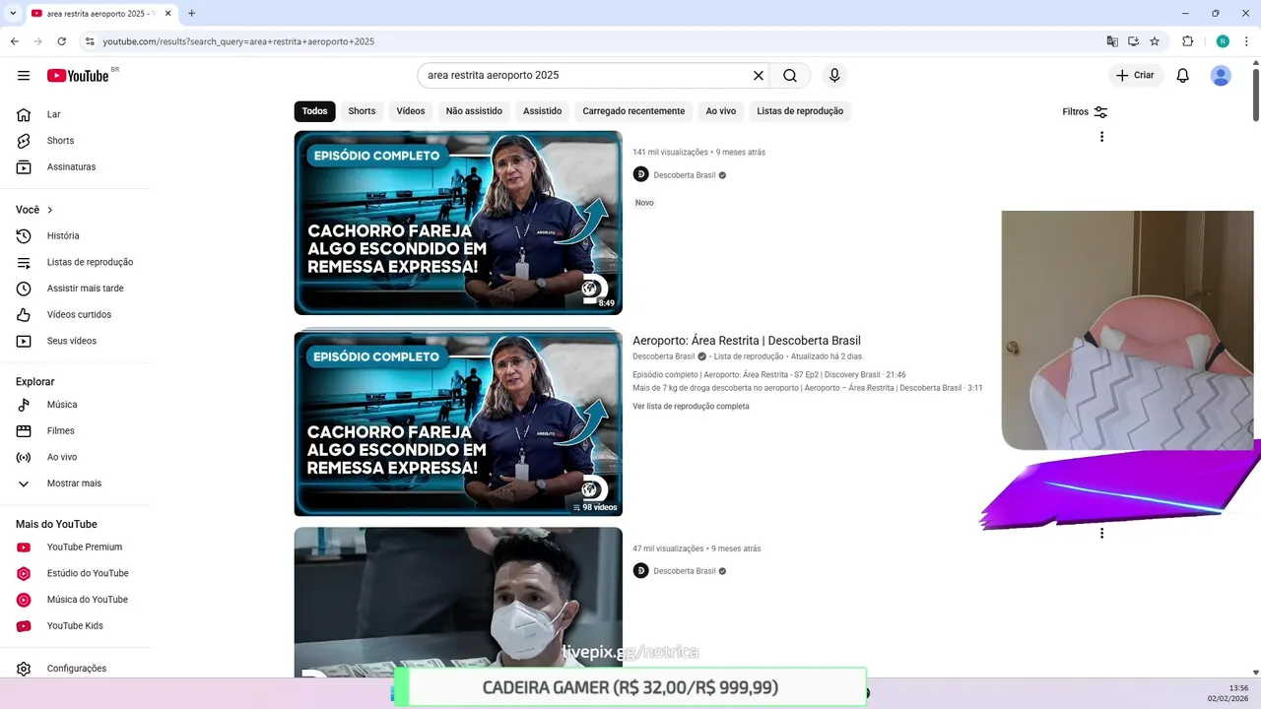Viewport: 1261px width, 709px height.
Task: Open the account avatar menu
Action: pos(1221,76)
